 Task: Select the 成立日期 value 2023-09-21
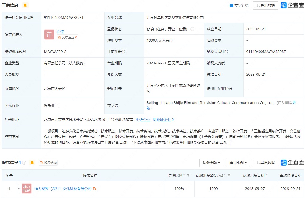pyautogui.click(x=256, y=29)
